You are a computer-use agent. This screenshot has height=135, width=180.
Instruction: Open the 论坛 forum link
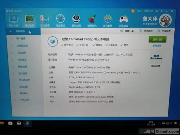139,11
